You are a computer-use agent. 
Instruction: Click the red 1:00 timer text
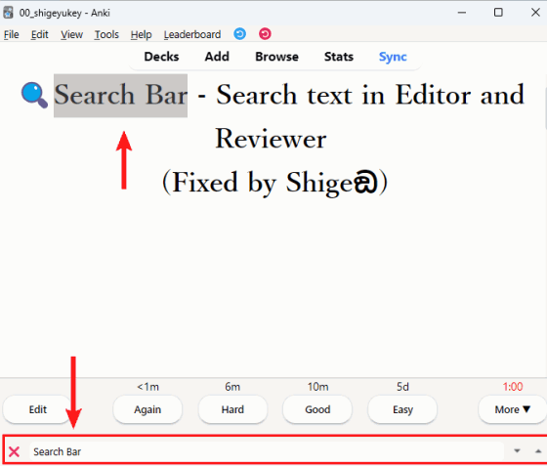point(513,387)
